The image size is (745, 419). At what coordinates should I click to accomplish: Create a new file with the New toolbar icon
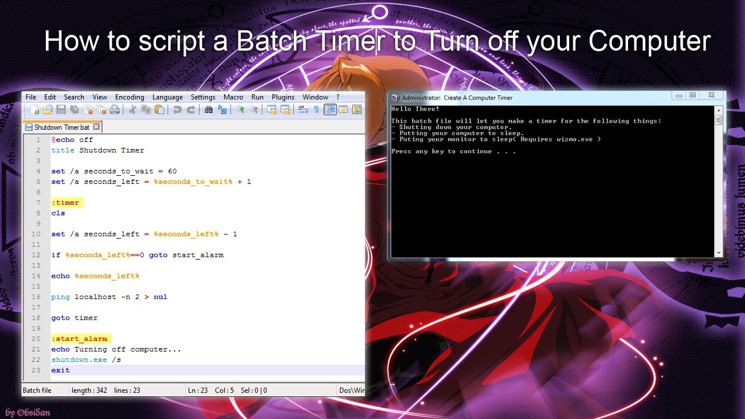[x=34, y=109]
